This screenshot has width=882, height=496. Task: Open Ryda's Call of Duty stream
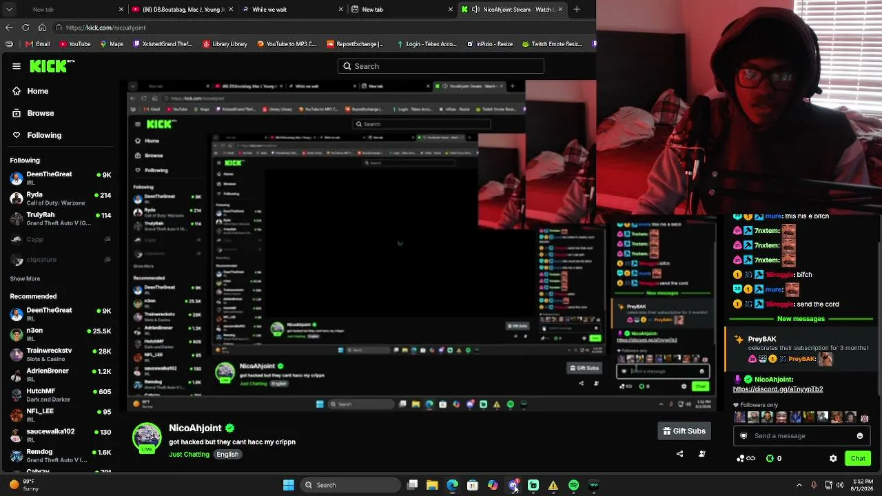(61, 198)
